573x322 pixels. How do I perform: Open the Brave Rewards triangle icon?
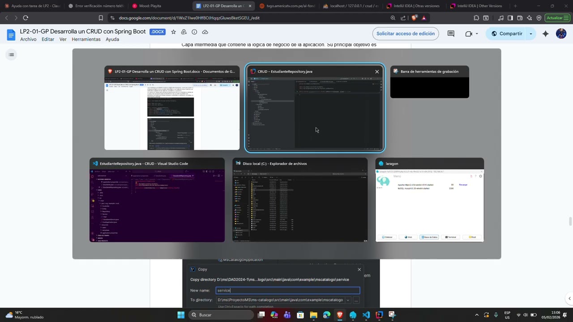point(423,18)
